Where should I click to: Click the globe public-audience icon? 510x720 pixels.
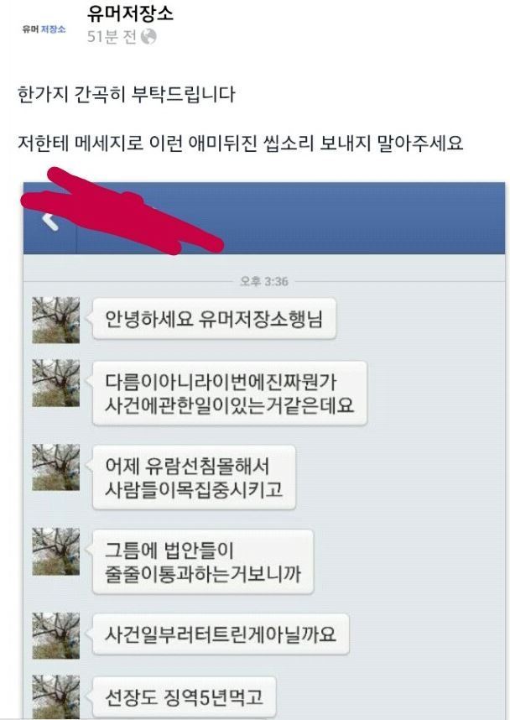[148, 37]
